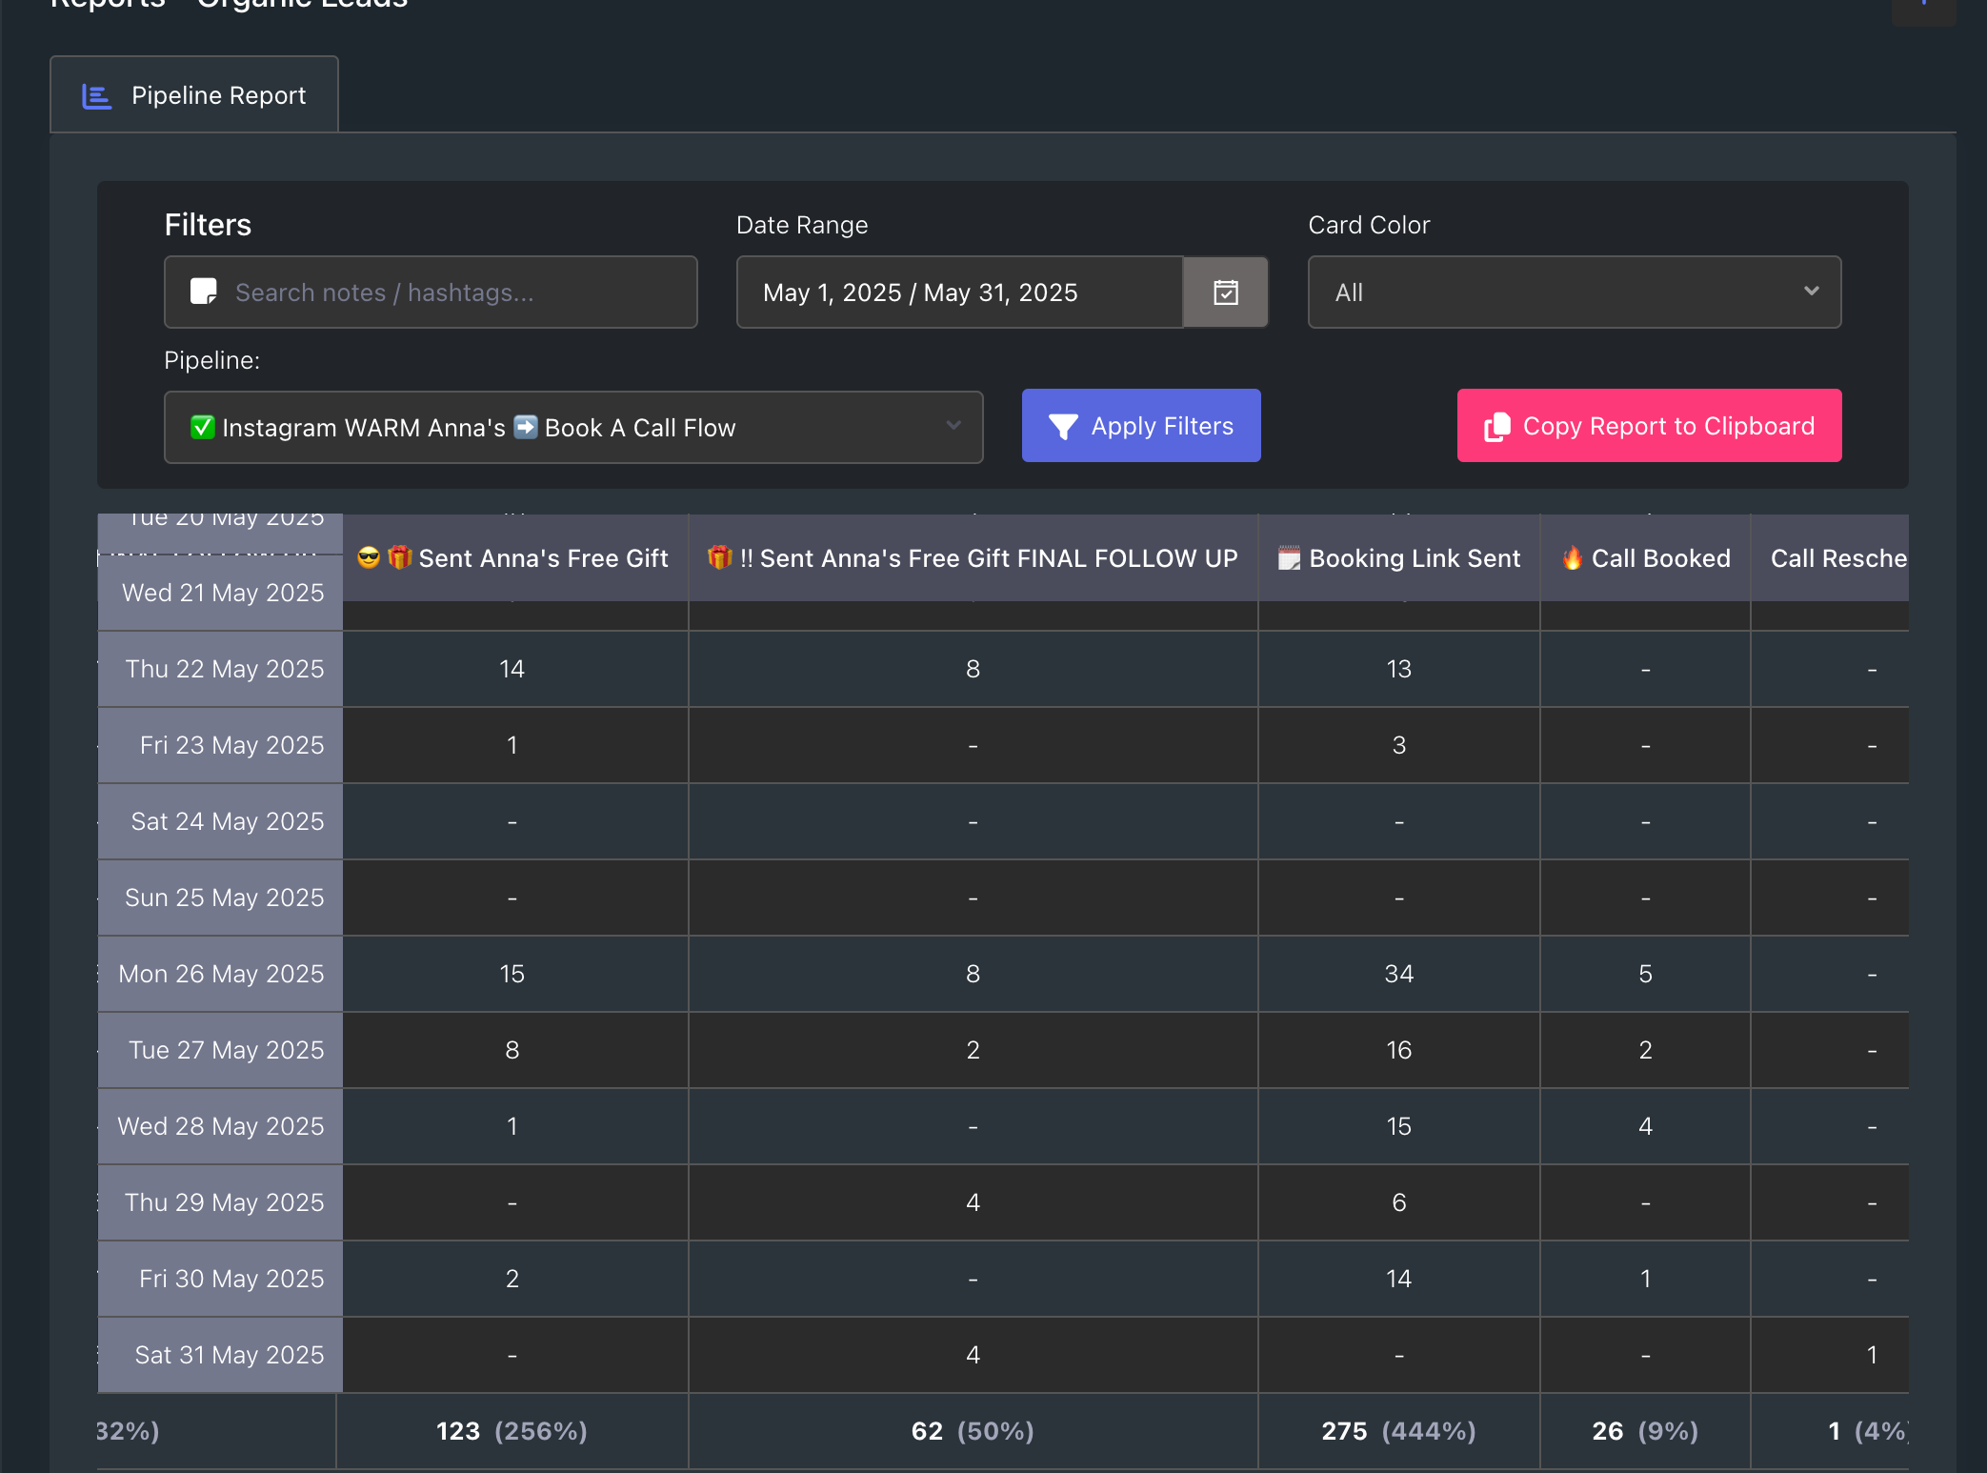Click the fire emoji in Call Booked header

(x=1573, y=557)
